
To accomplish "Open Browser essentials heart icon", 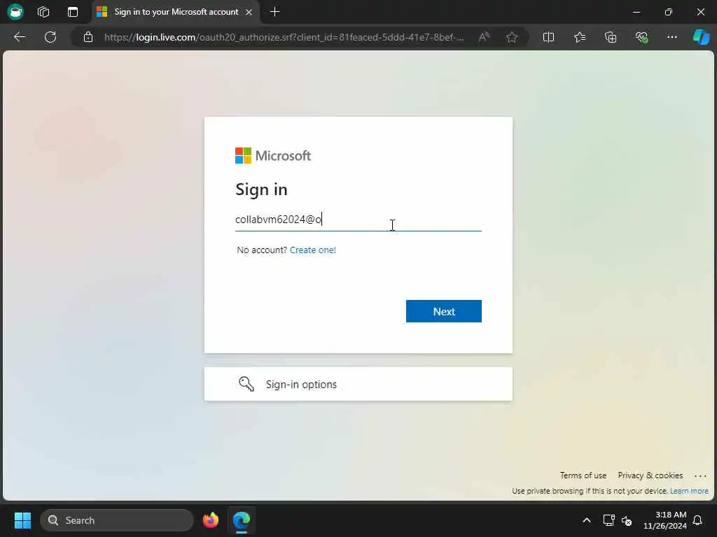I will pyautogui.click(x=641, y=37).
